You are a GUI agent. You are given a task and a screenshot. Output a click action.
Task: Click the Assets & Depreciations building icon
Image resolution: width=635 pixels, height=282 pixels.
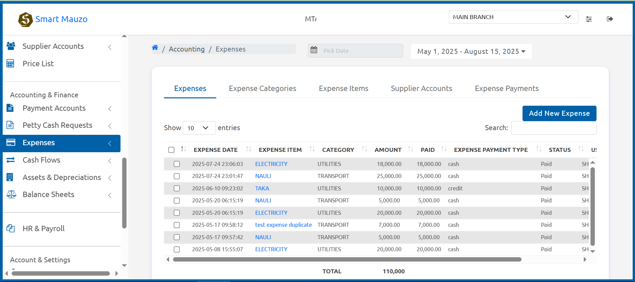[x=10, y=177]
